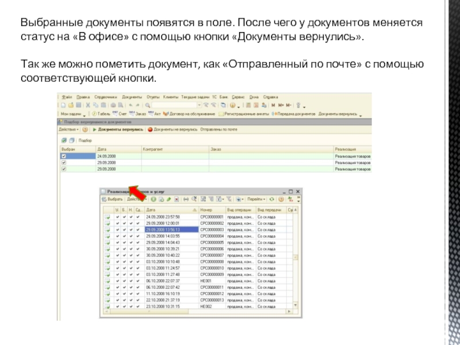Click the green pencil edit icon
Screen dimensions: 460x345
(x=169, y=199)
